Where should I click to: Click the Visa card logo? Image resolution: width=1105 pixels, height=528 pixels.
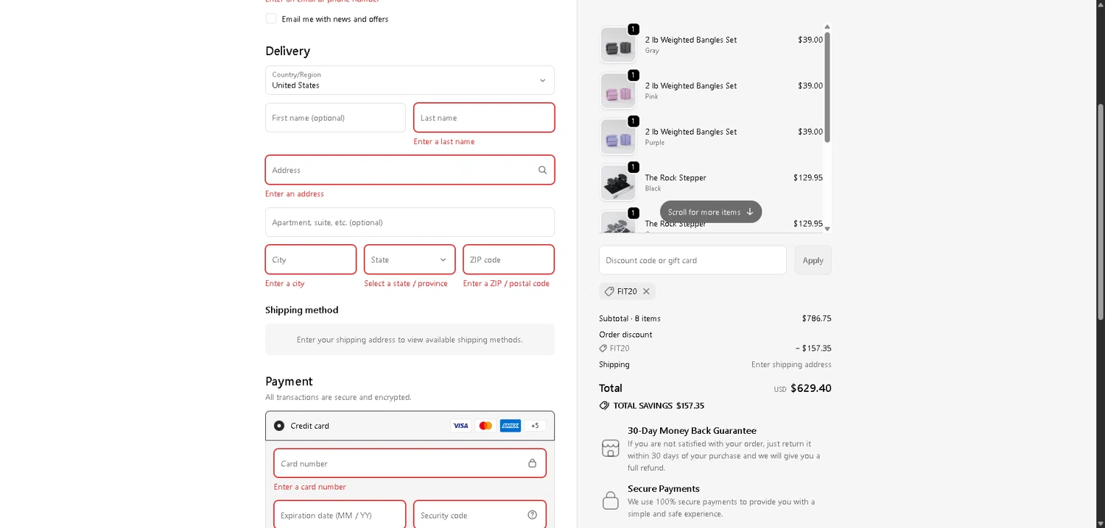click(x=460, y=426)
